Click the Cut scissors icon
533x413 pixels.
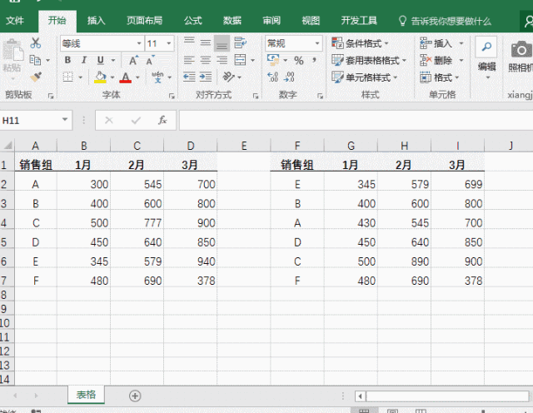click(x=35, y=43)
